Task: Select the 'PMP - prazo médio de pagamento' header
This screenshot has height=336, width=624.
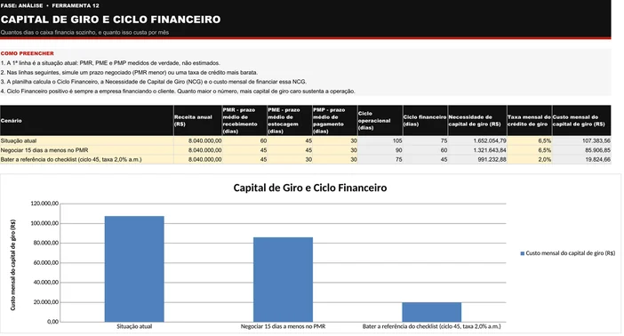Action: (x=335, y=121)
